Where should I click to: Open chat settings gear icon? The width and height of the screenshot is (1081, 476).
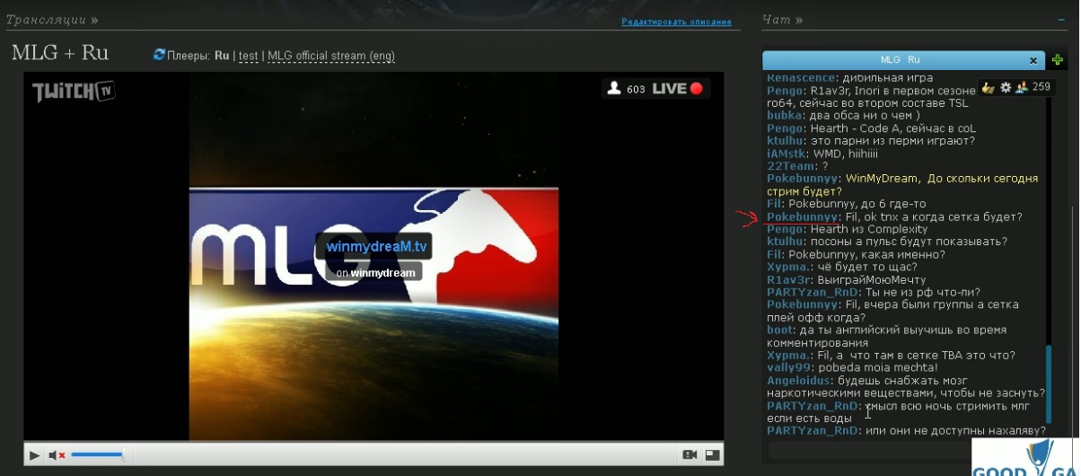coord(1006,87)
